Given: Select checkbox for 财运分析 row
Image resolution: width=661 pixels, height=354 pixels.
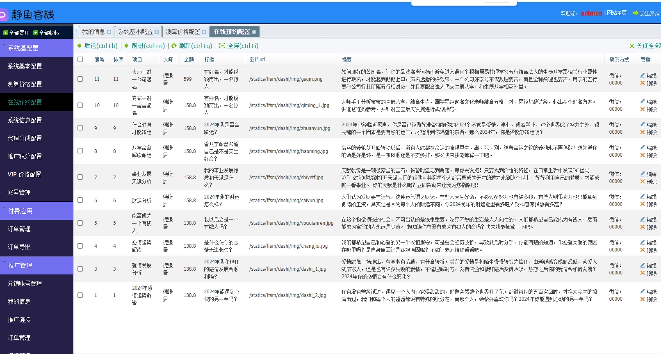Looking at the screenshot, I should pos(80,200).
